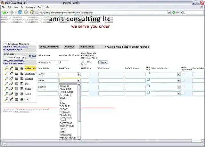This screenshot has width=205, height=147.
Task: Click the grid icon in test row
Action: tap(17, 99)
